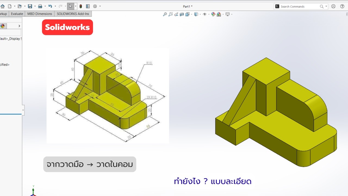Expand the Select tool dropdown arrow
The height and width of the screenshot is (196, 348).
76,6
